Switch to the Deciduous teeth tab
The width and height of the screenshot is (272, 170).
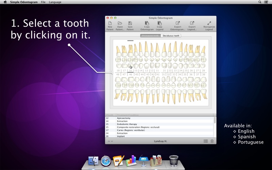tap(171, 36)
